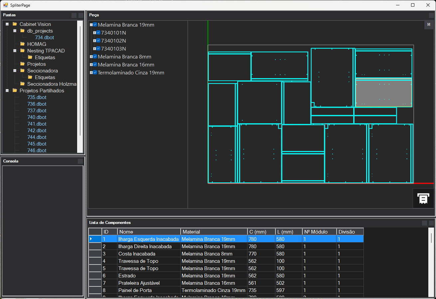Collapse the Cabinet Vision folder tree
Viewport: 436px width, 299px height.
tap(7, 24)
